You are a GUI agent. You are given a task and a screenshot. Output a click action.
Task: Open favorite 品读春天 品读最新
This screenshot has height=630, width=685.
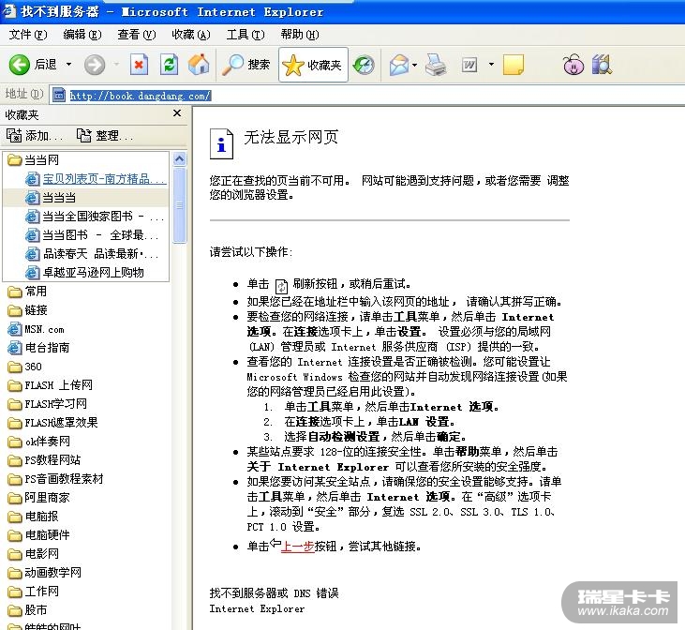[92, 254]
